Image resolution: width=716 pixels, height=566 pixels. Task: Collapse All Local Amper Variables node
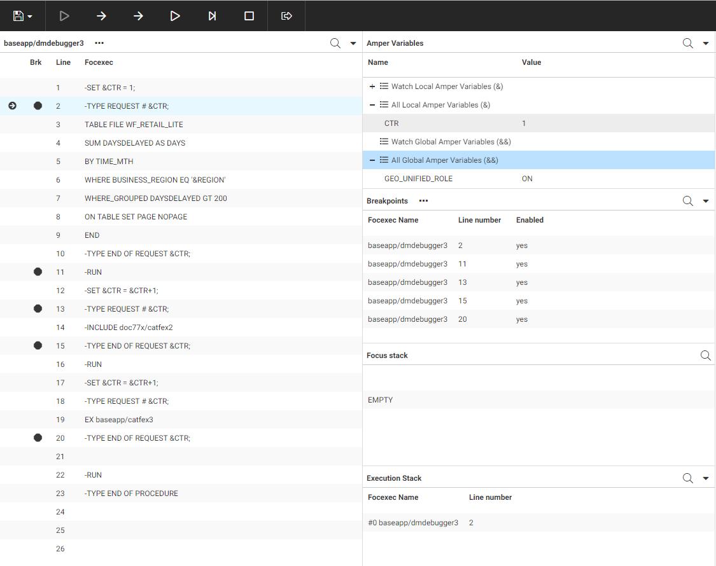point(372,105)
